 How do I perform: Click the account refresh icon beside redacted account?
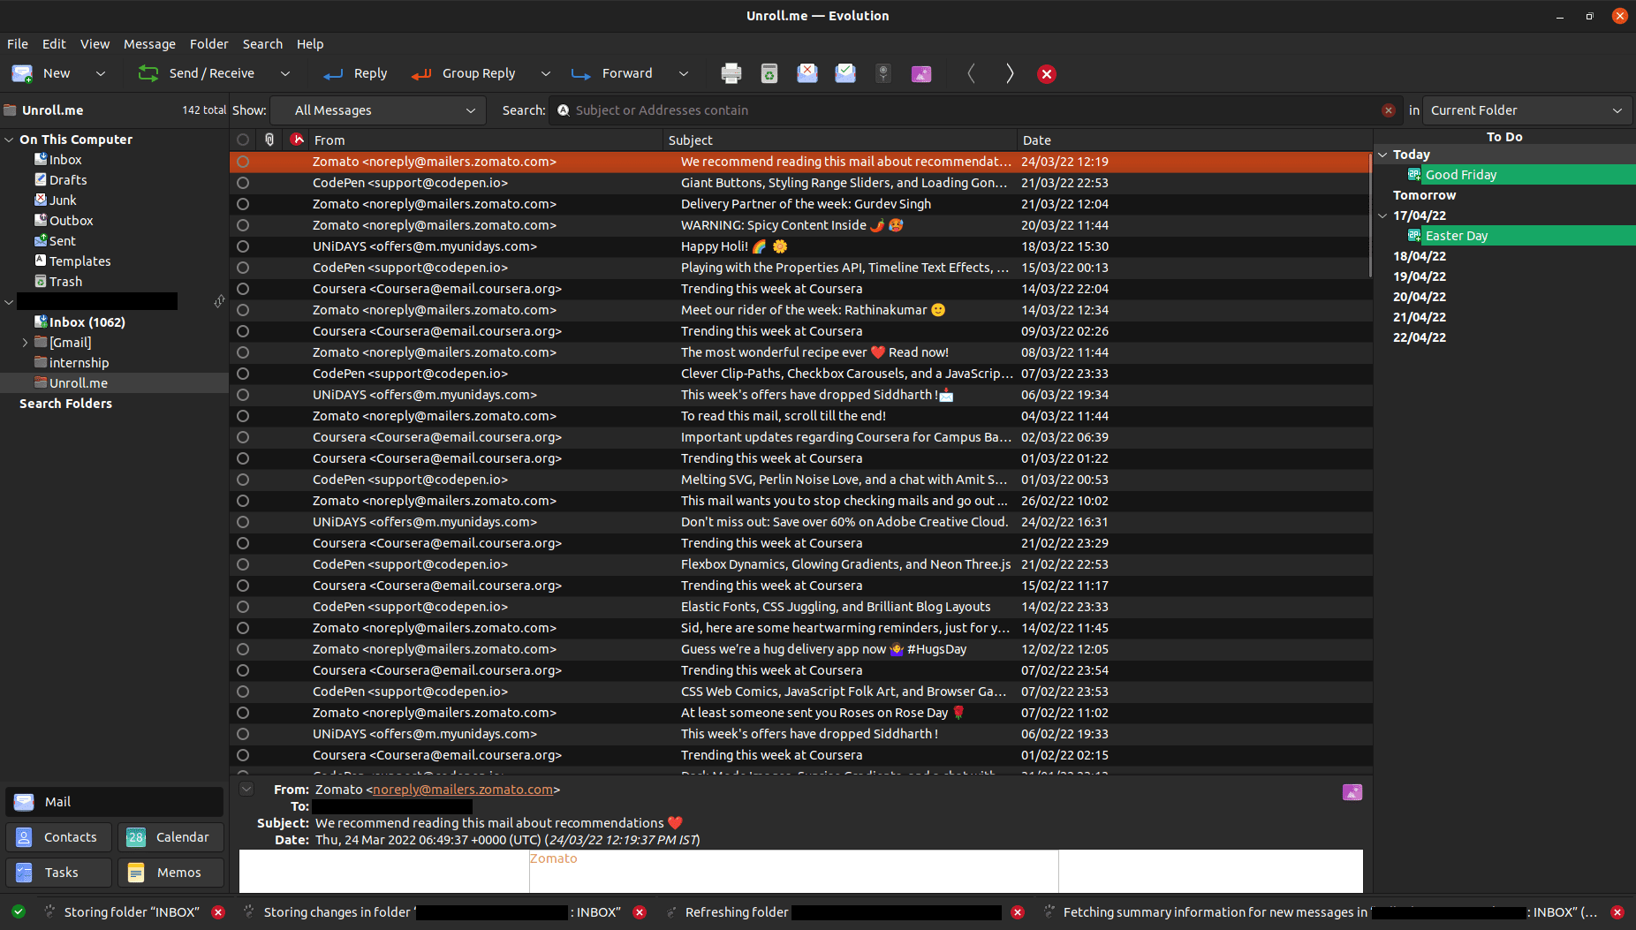click(219, 301)
